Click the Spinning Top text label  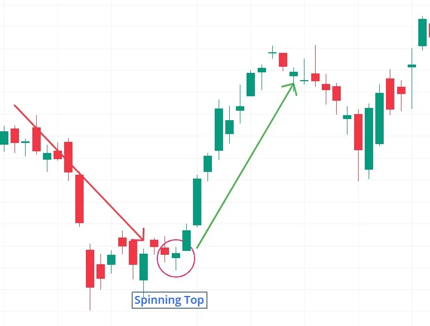[169, 300]
